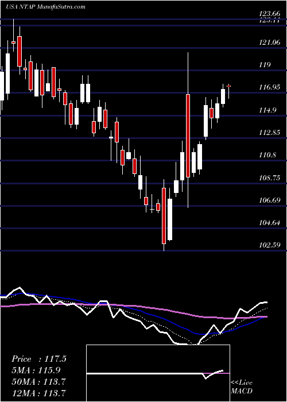Viewport: 287px width, 402px height.
Task: Click the '50MA : 113.7' readout
Action: 39,381
